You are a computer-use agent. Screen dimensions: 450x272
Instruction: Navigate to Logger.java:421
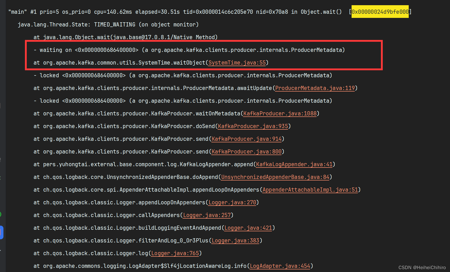(x=248, y=228)
